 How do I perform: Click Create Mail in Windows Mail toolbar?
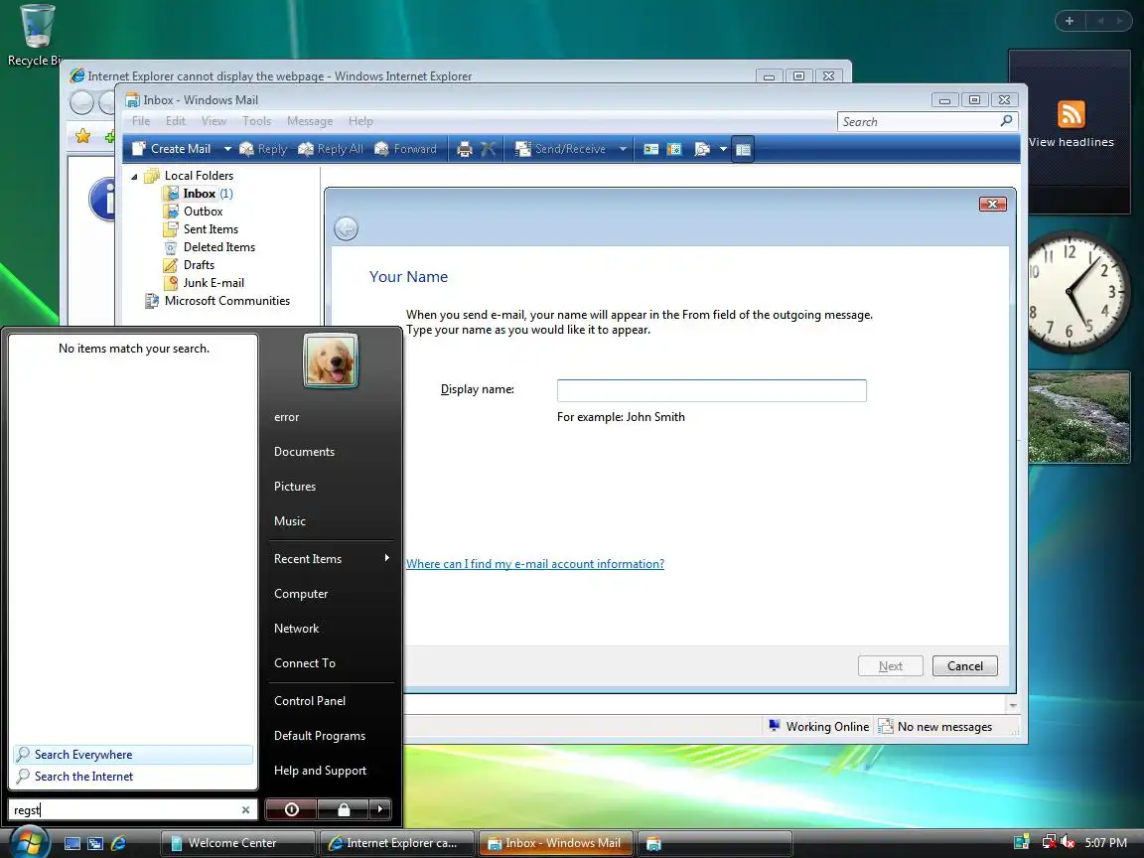(172, 149)
